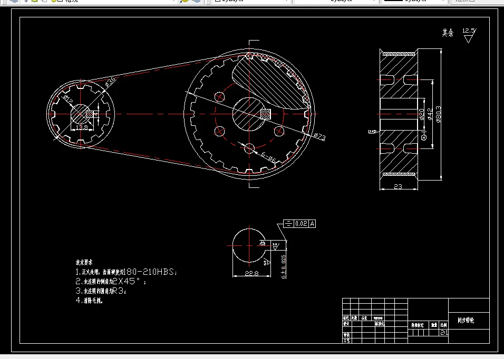Image resolution: width=504 pixels, height=359 pixels.
Task: Select the 技术要求 heading text
Action: [x=84, y=262]
